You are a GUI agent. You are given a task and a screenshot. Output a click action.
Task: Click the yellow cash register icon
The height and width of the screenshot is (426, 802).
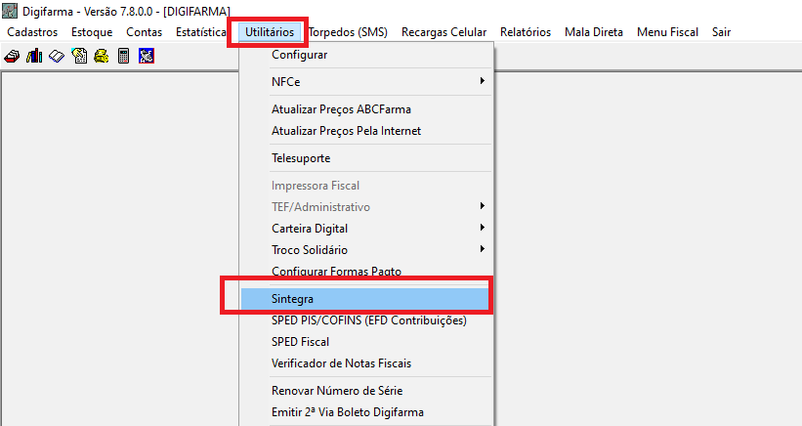coord(101,56)
